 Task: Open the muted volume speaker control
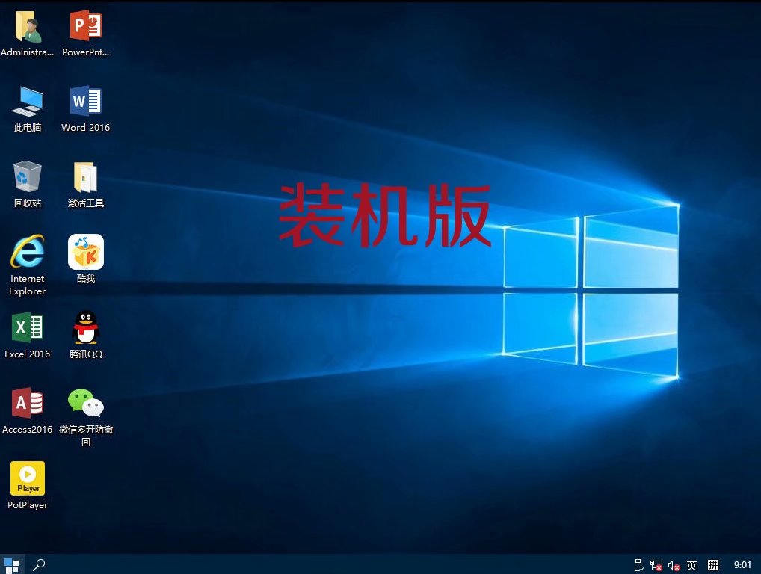click(674, 565)
